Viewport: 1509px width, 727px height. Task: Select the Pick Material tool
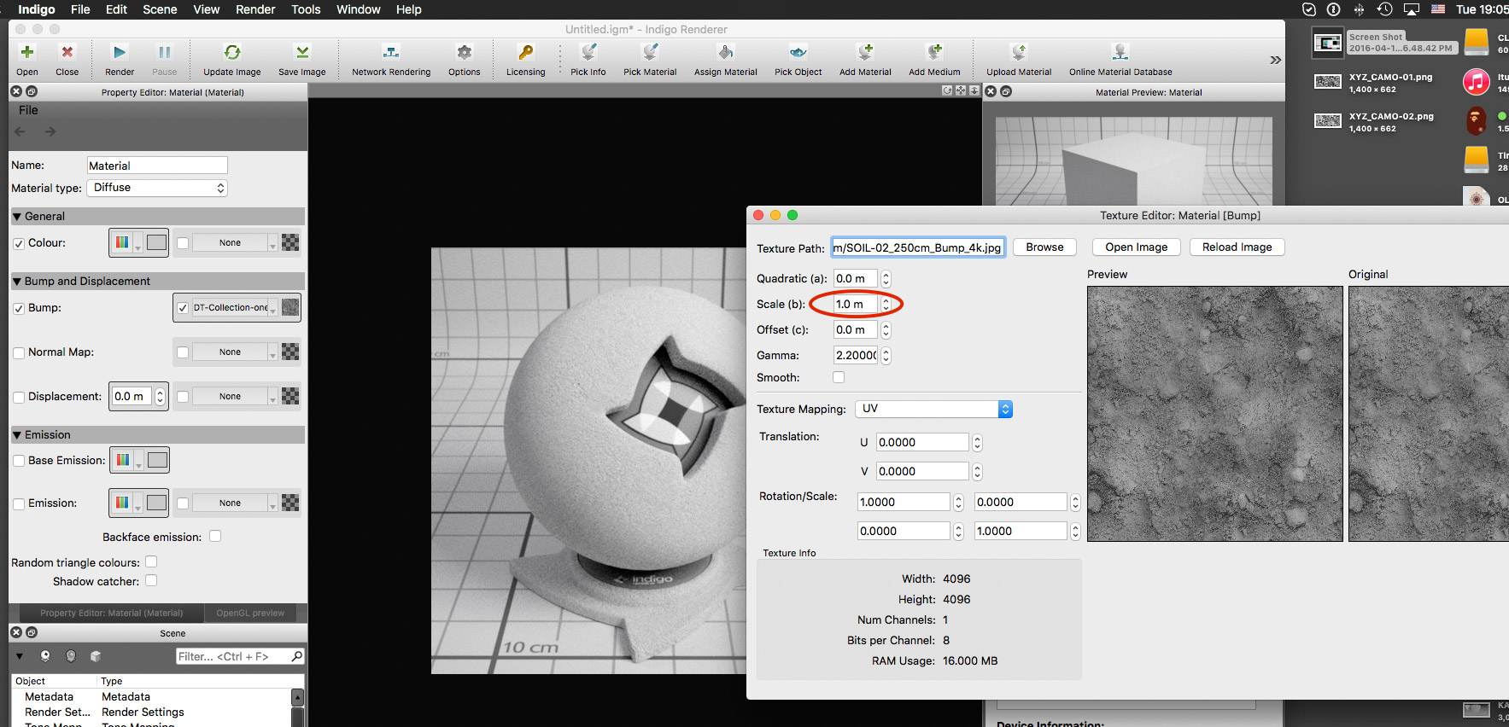tap(649, 53)
